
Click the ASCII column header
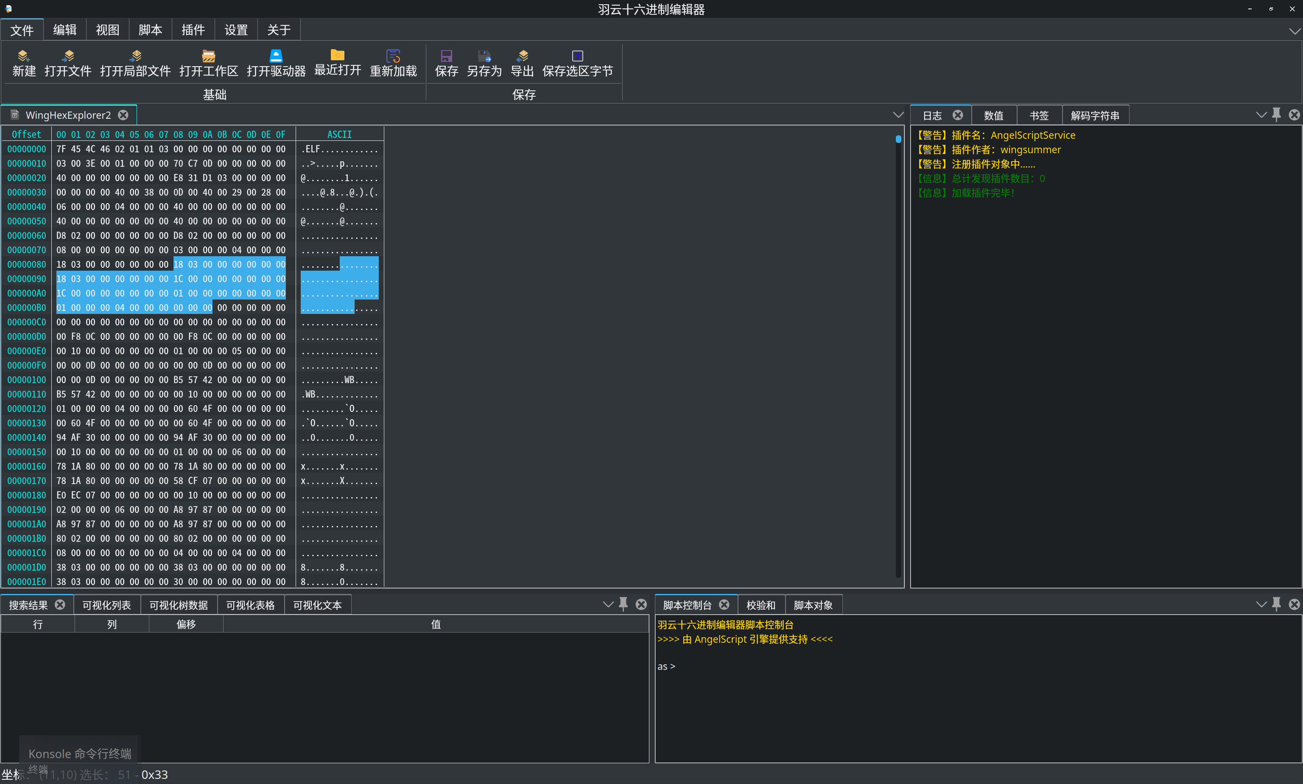tap(339, 134)
